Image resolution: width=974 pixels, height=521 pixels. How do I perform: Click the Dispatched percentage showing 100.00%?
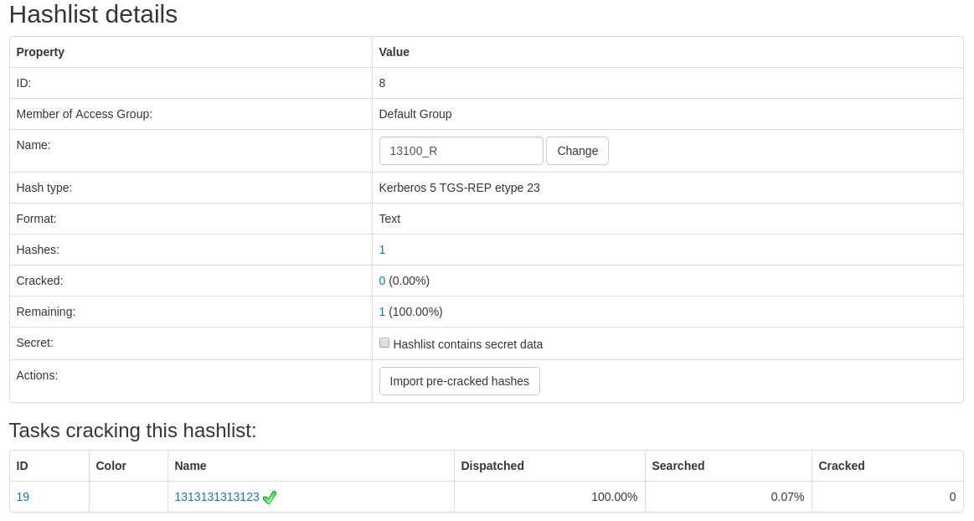click(615, 497)
